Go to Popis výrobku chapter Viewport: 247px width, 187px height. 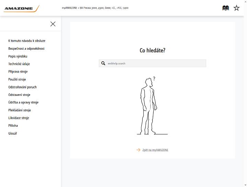click(x=18, y=56)
